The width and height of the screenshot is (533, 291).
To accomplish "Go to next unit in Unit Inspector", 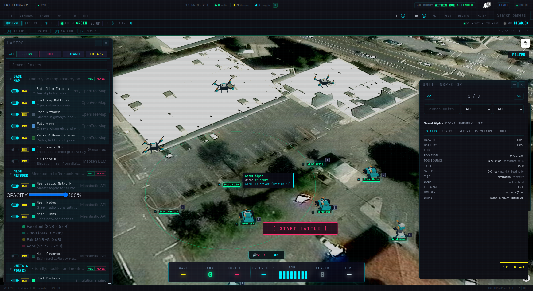I will pos(519,96).
